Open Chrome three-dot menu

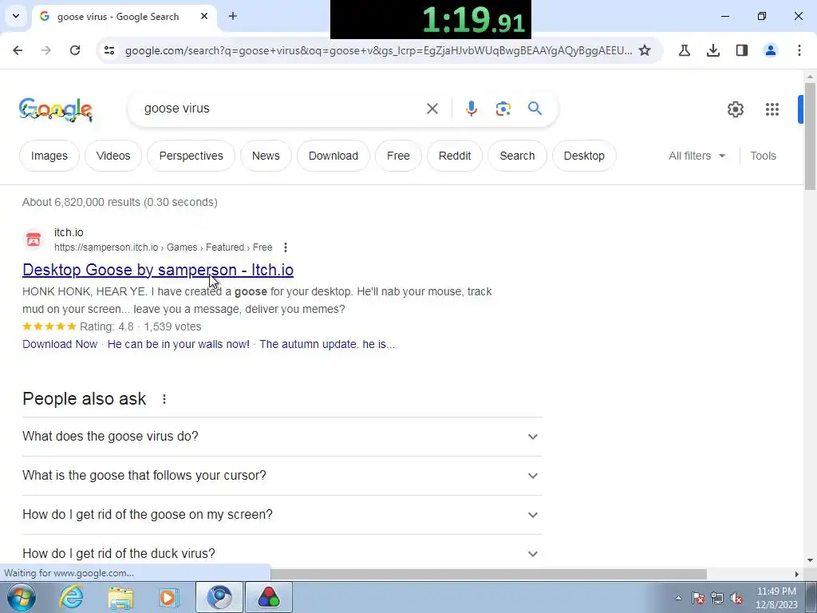[x=799, y=50]
